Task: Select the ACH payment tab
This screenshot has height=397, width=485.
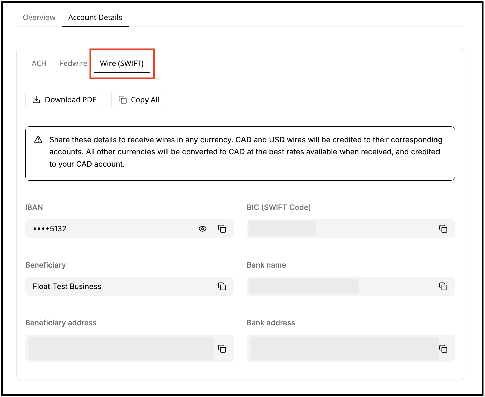Action: tap(39, 63)
